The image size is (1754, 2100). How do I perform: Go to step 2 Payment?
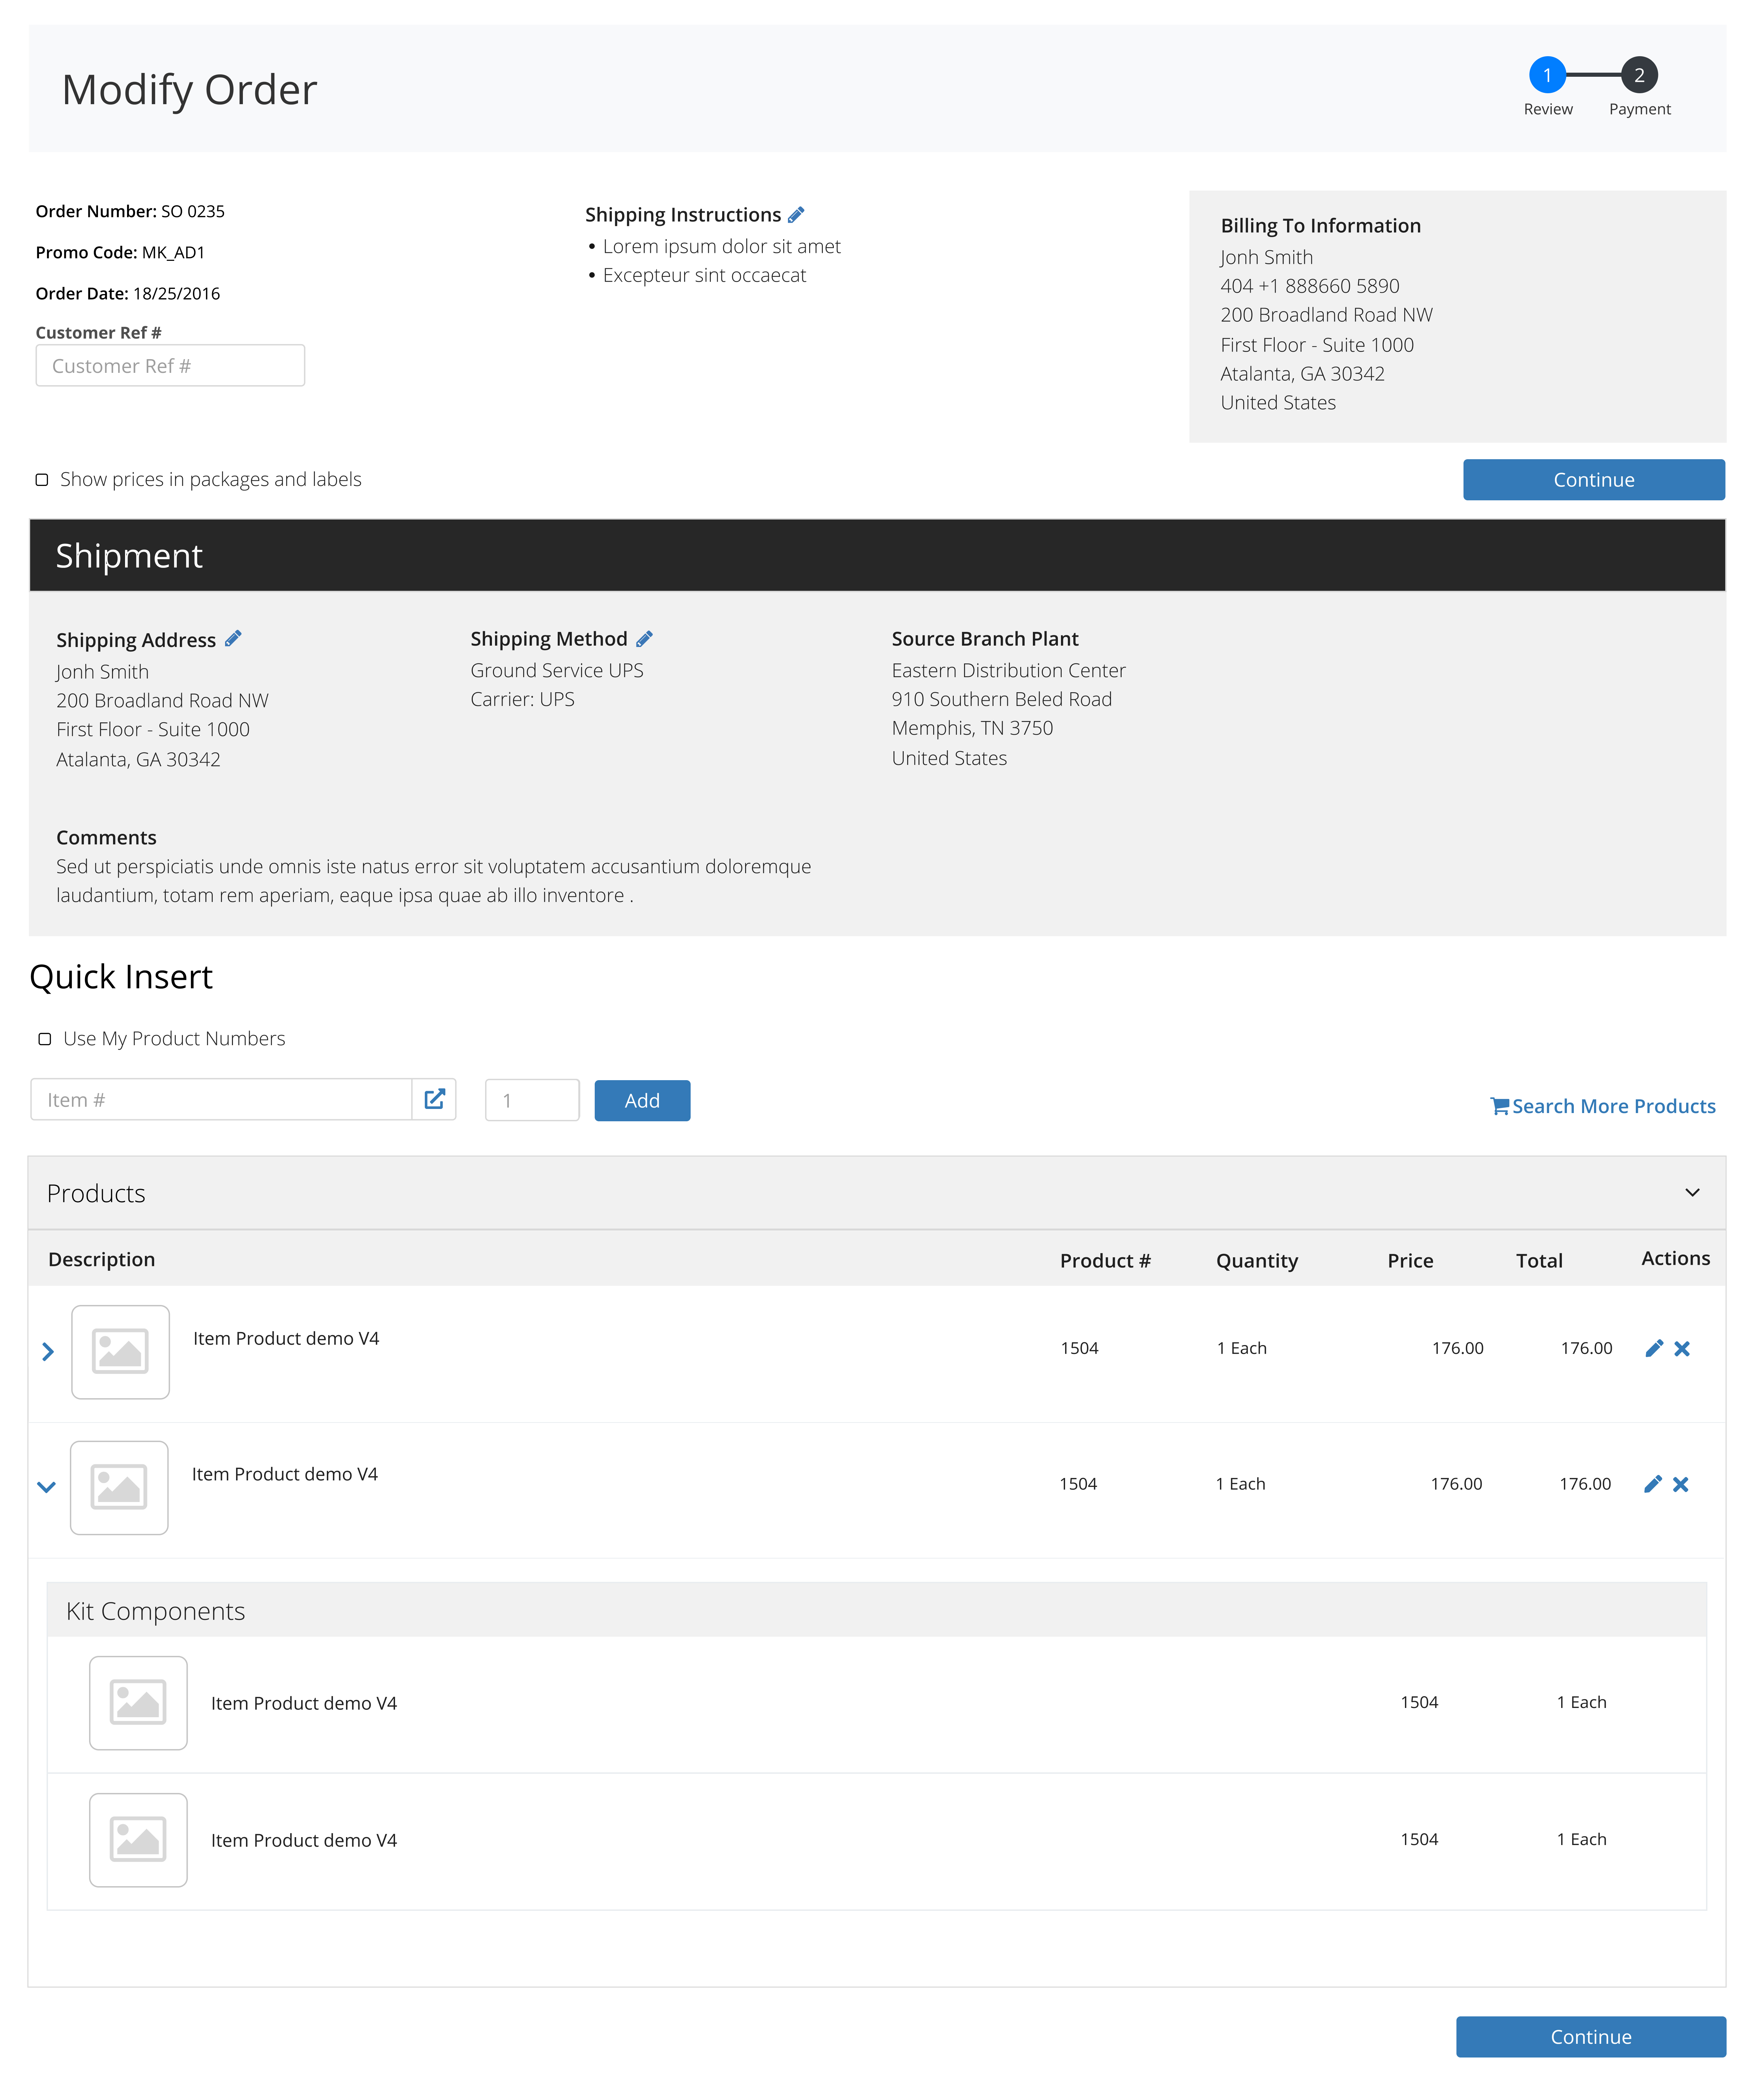(x=1639, y=75)
